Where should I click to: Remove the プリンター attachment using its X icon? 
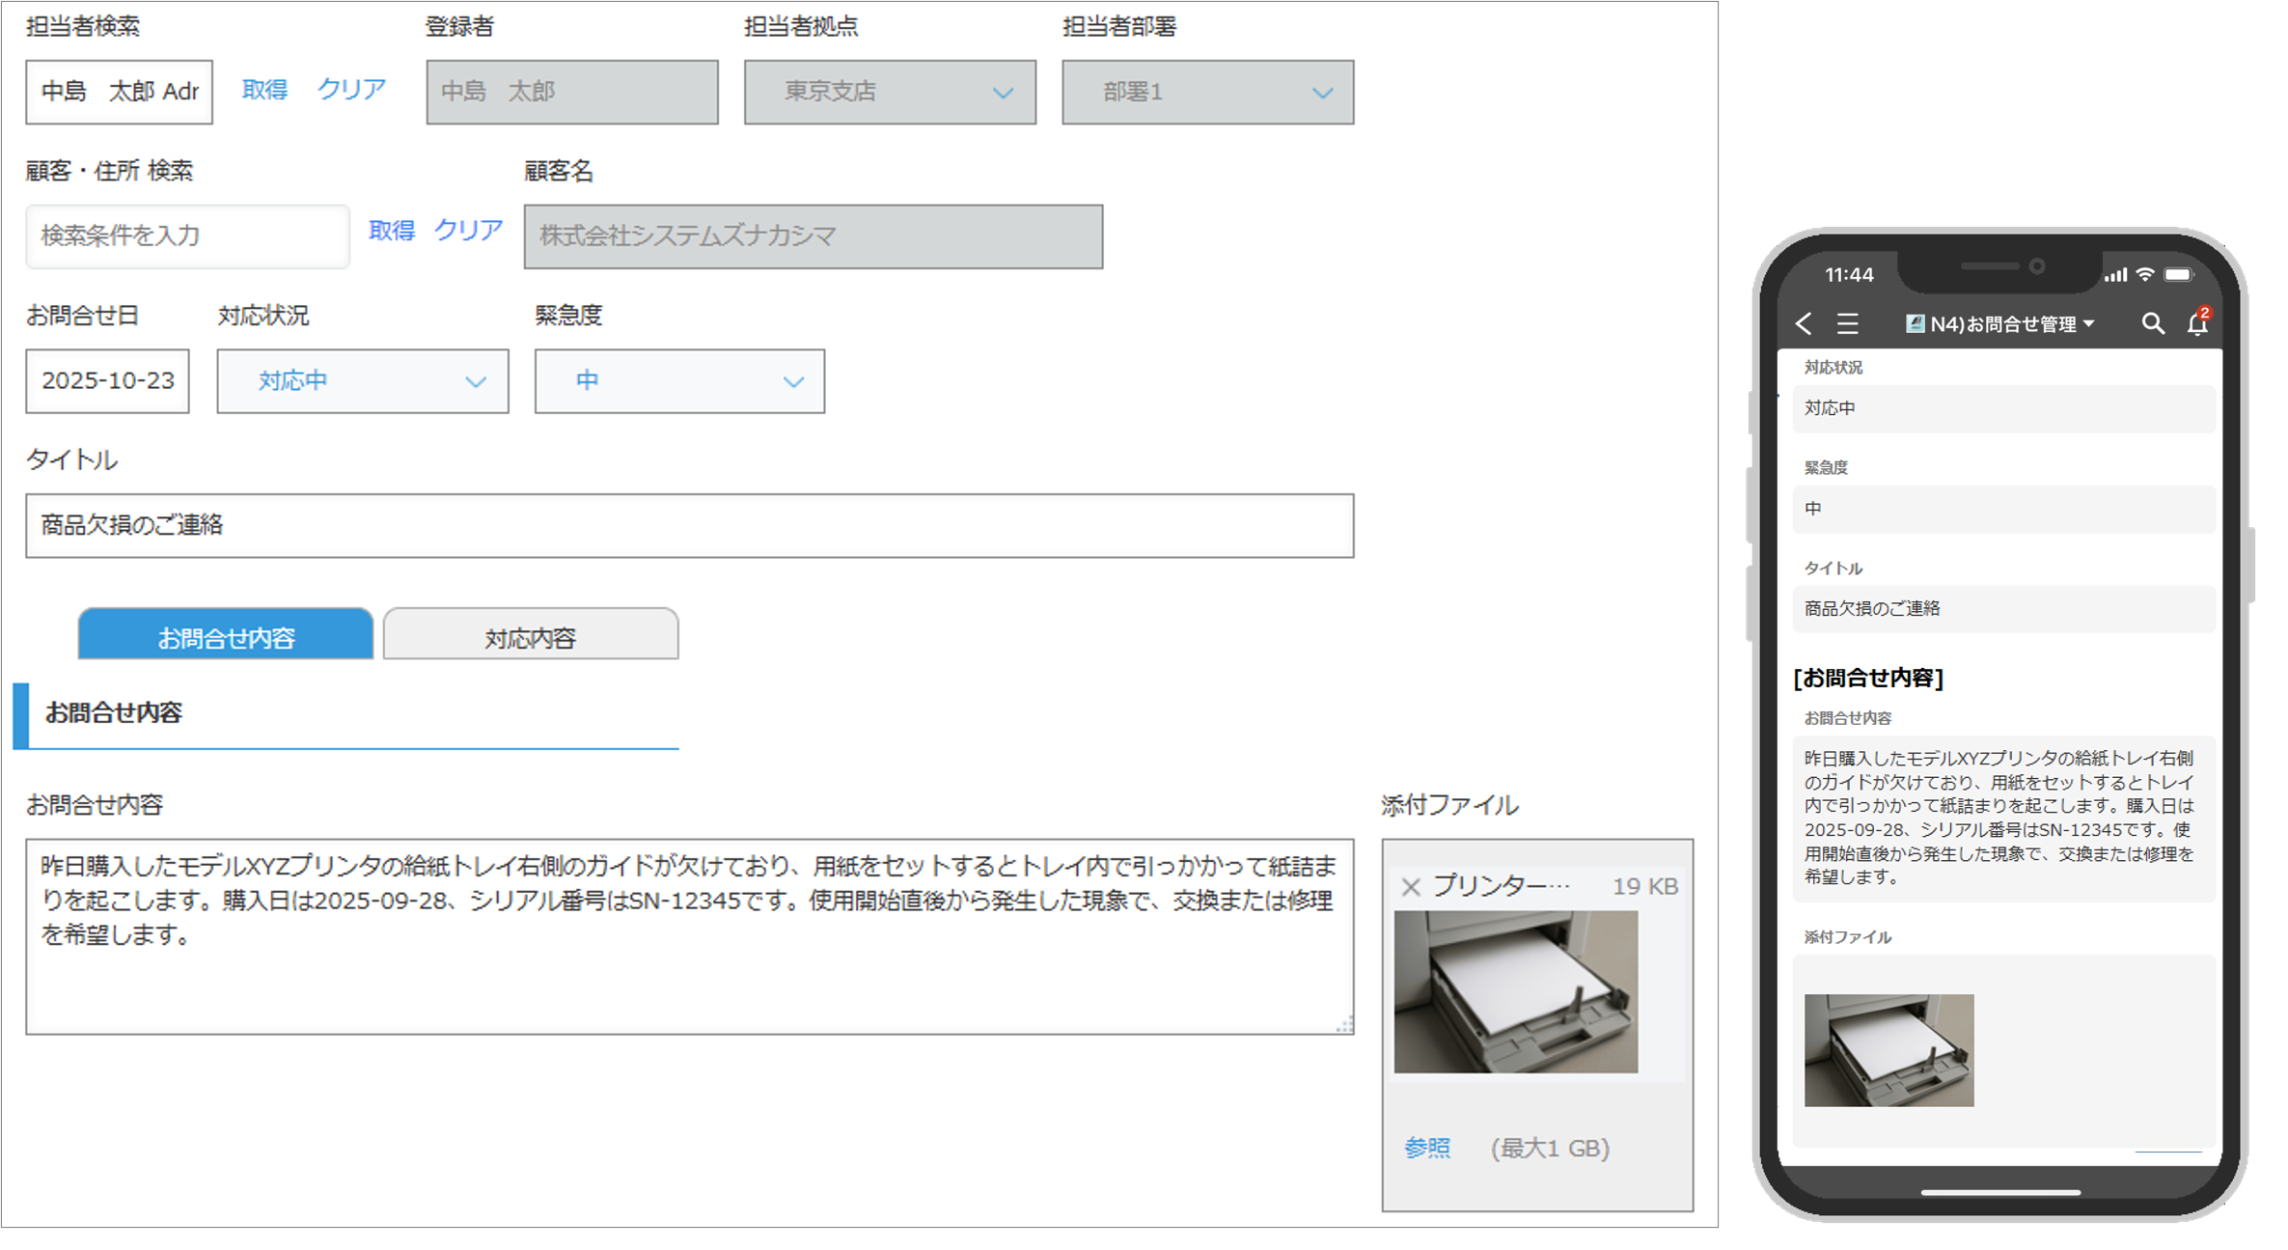pos(1412,886)
